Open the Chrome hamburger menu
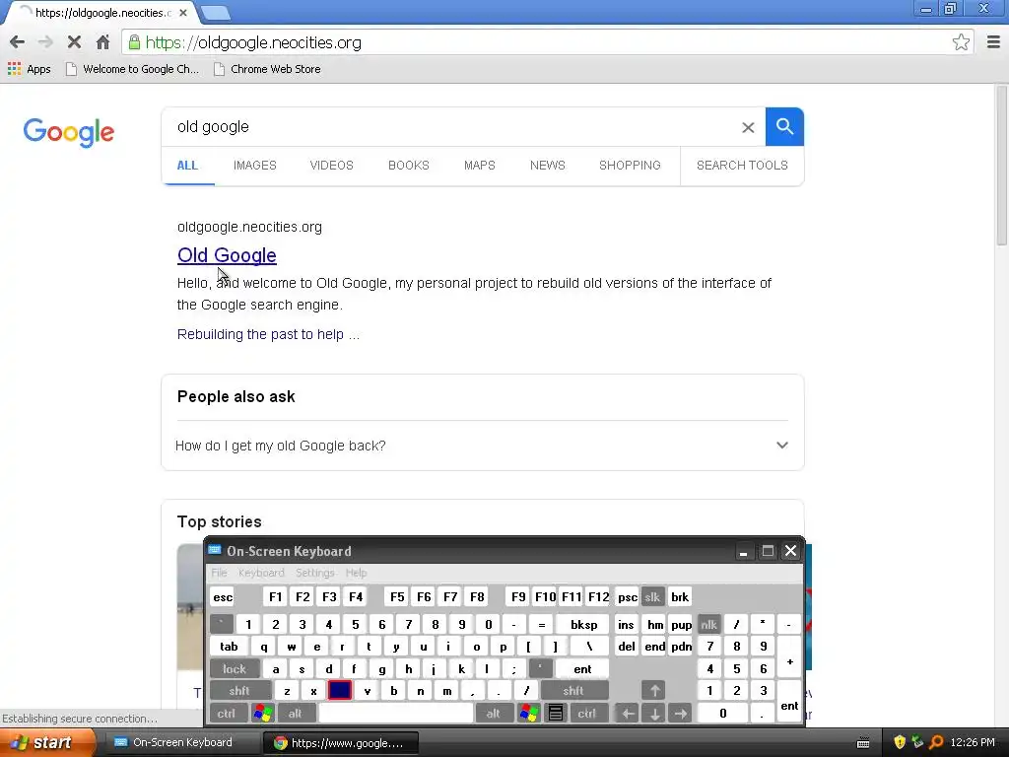This screenshot has height=757, width=1009. tap(993, 42)
